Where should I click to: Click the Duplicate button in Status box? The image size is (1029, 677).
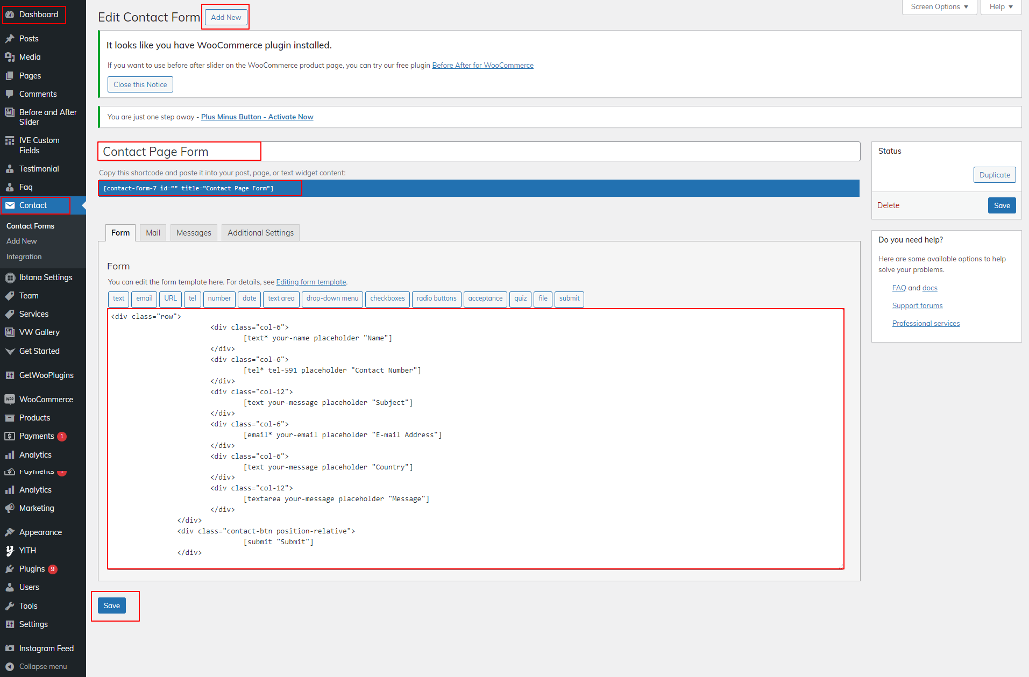[x=994, y=175]
